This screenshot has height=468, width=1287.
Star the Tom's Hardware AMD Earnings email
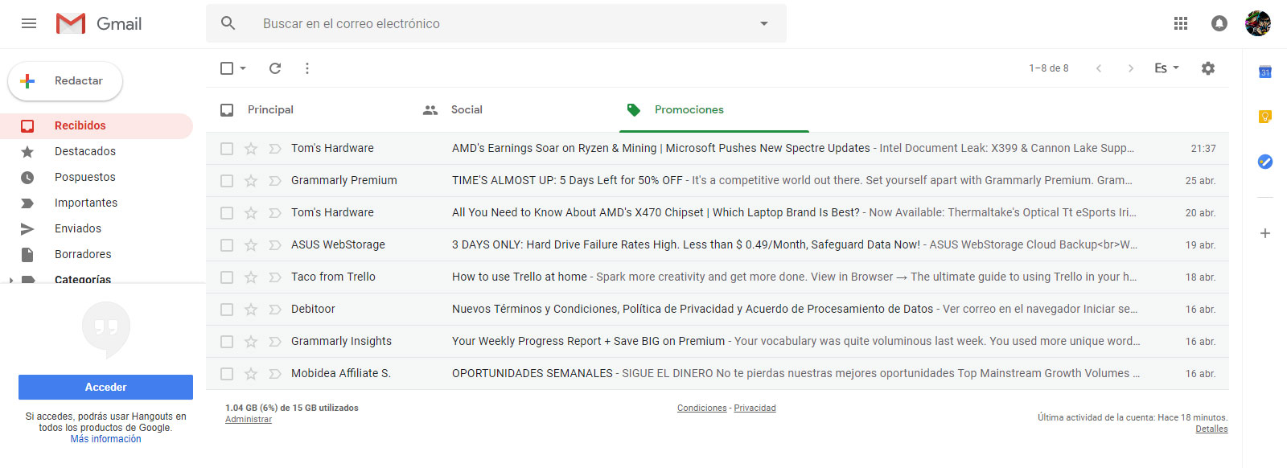pyautogui.click(x=251, y=149)
